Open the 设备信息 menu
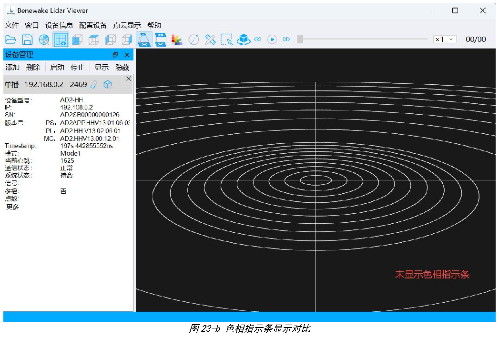Screen dimensions: 499x337 pos(59,25)
